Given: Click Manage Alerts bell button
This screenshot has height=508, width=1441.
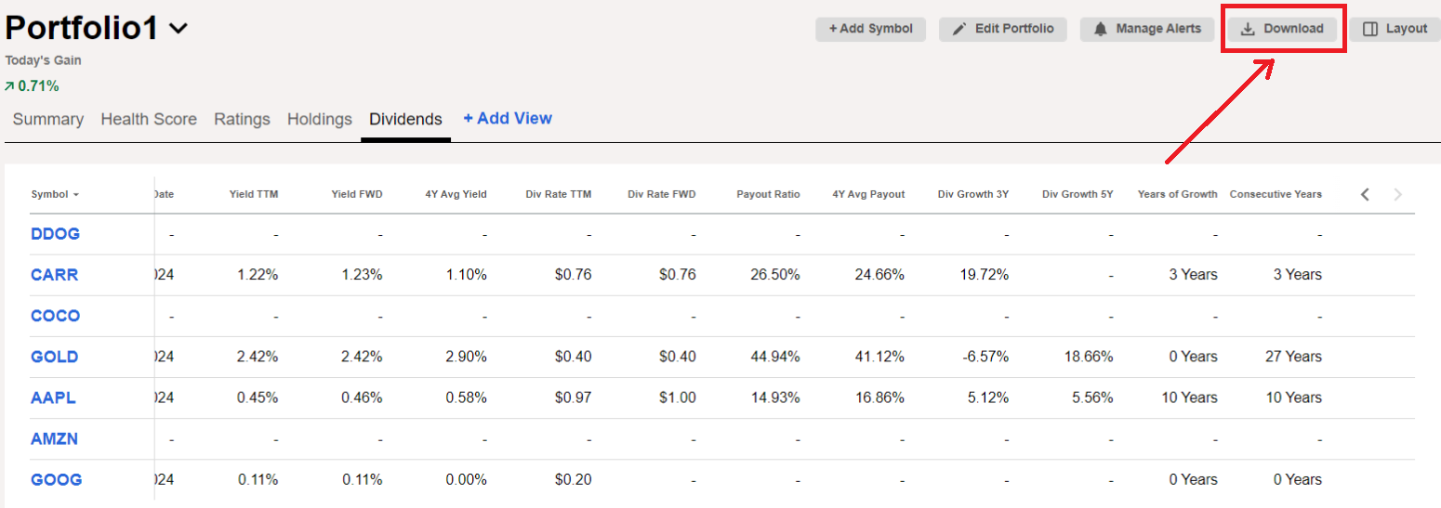Looking at the screenshot, I should coord(1146,29).
